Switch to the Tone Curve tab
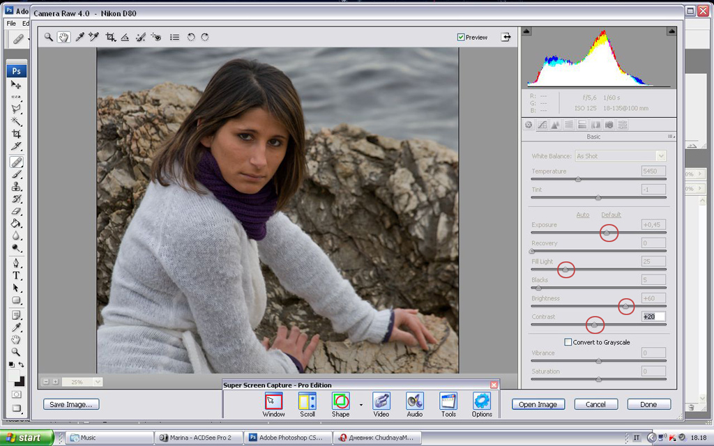This screenshot has height=446, width=714. point(542,125)
